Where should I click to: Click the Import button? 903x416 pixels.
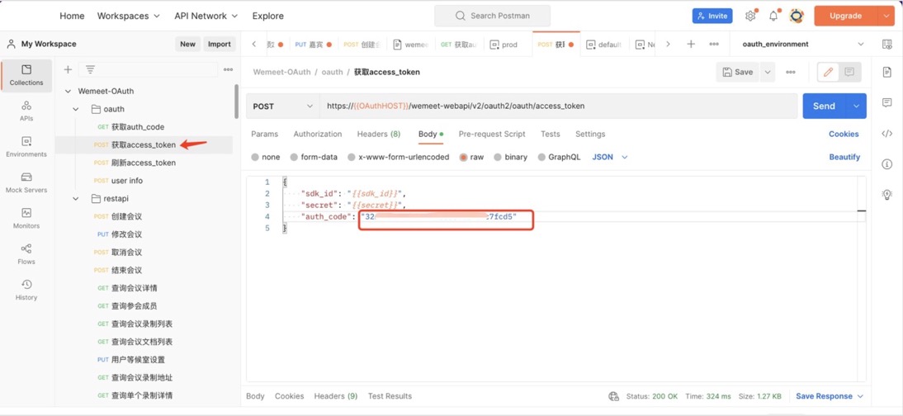coord(220,44)
